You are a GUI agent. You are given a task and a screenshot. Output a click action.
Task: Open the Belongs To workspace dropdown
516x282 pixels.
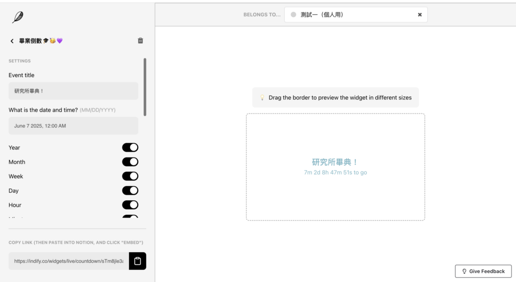point(353,15)
